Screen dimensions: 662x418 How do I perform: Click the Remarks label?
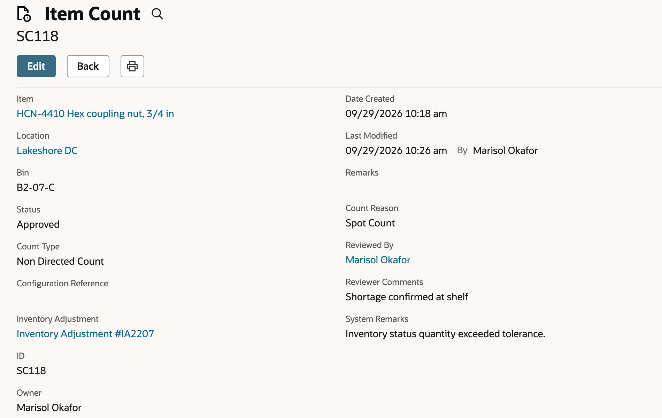362,173
